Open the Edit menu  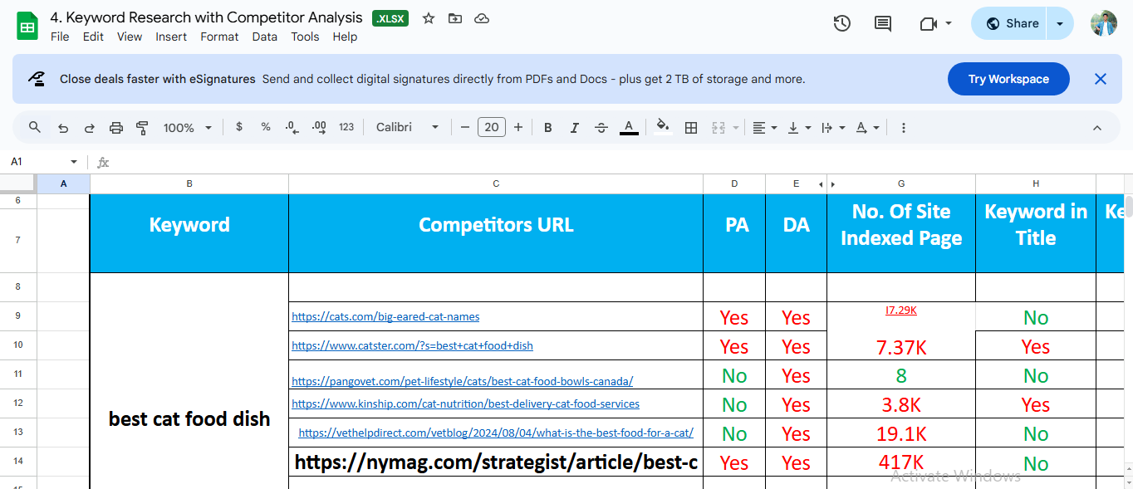tap(93, 37)
